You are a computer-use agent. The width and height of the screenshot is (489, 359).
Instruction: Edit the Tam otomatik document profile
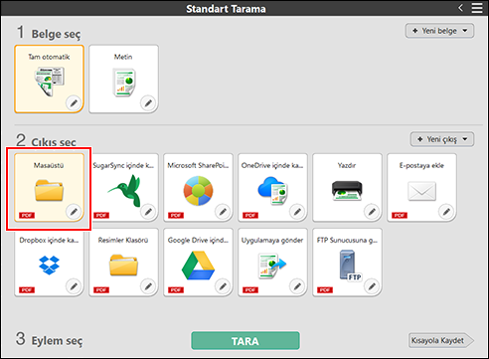click(74, 103)
